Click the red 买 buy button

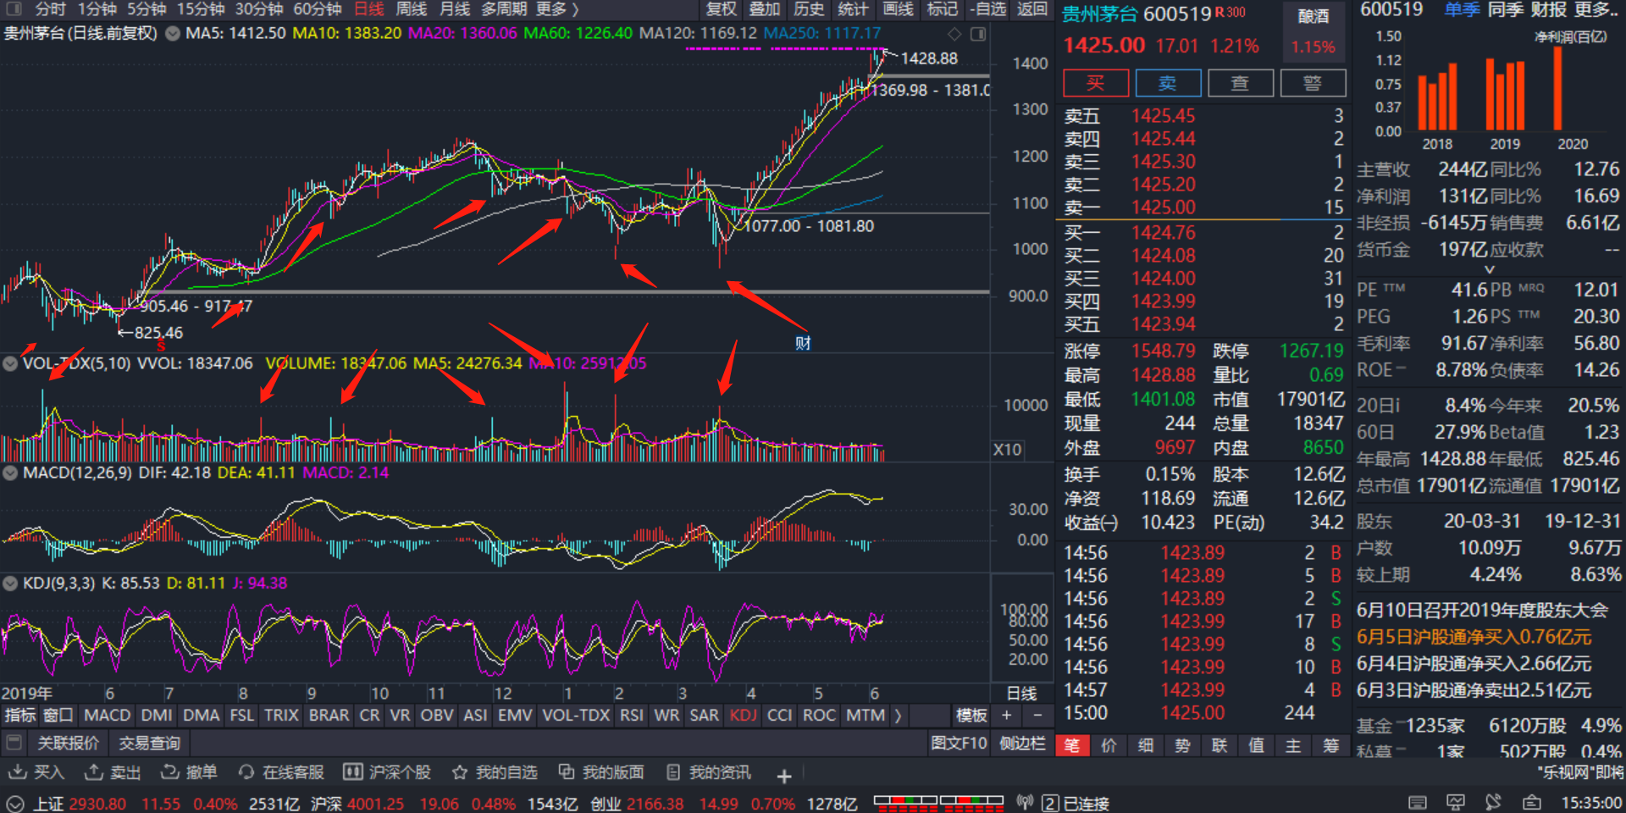click(1096, 83)
